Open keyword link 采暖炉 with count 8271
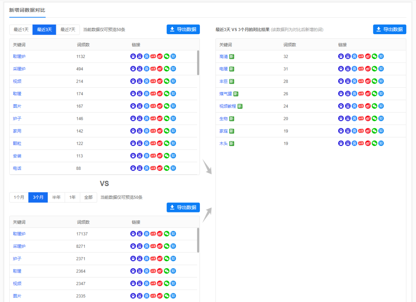 point(19,246)
